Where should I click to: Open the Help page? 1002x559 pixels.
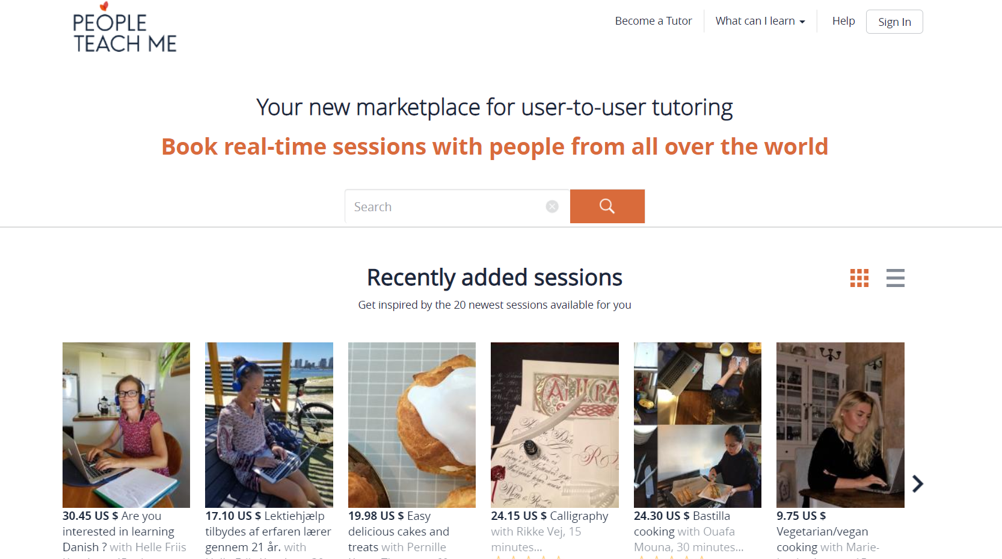click(843, 21)
